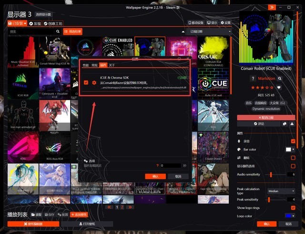305x234 pixels.
Task: Click the author question mark icon
Action: pyautogui.click(x=253, y=79)
